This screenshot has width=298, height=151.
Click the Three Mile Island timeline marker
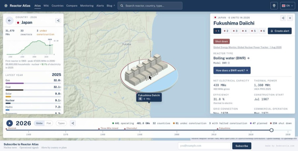point(108,128)
